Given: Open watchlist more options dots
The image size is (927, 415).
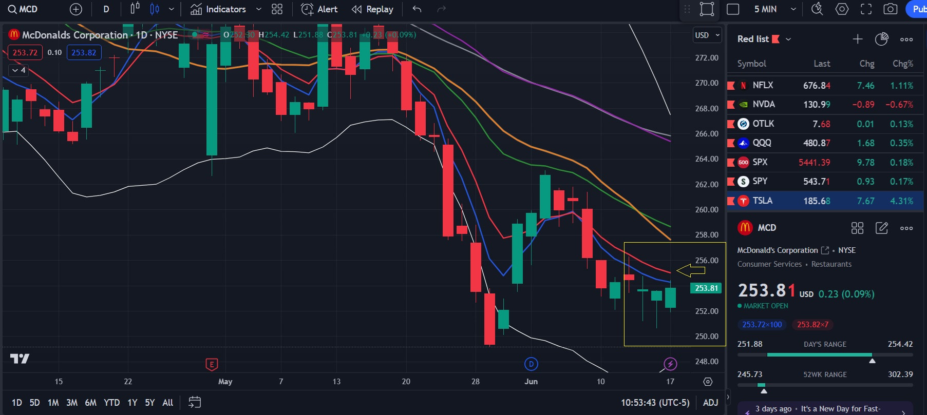Looking at the screenshot, I should 906,39.
